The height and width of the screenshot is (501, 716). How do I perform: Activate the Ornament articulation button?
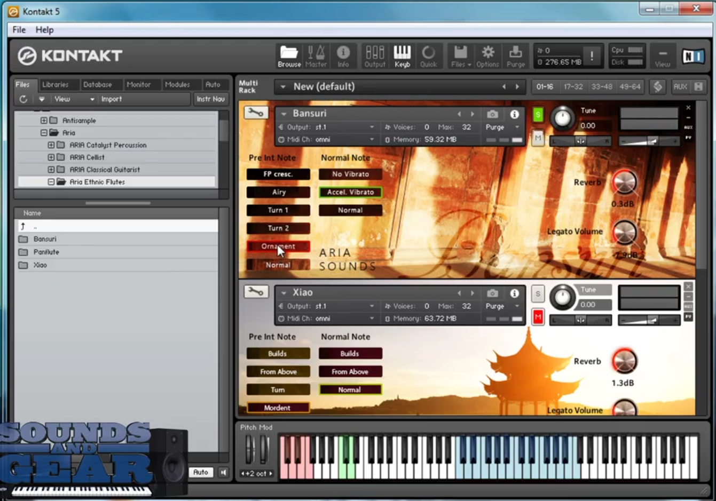click(278, 246)
